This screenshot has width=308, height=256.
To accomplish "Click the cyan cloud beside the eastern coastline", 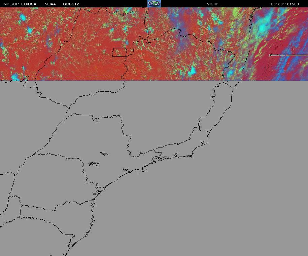I will [x=231, y=72].
